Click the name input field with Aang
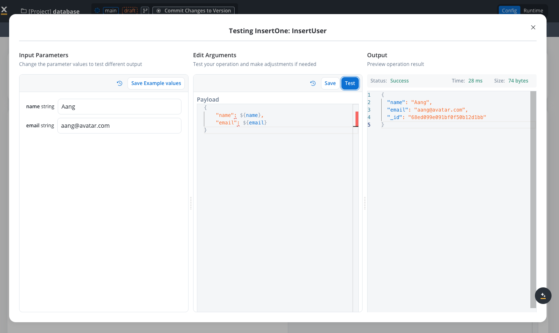This screenshot has height=333, width=559. pos(119,107)
